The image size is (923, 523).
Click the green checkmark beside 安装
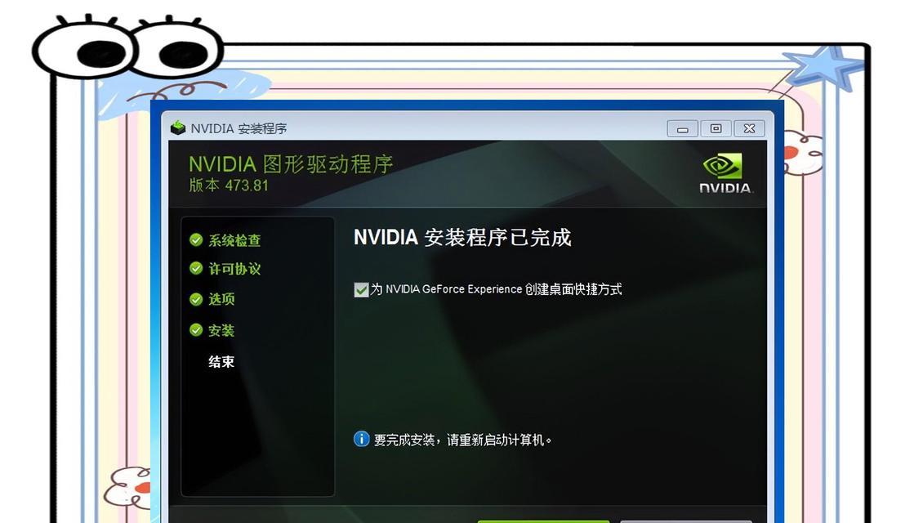196,330
